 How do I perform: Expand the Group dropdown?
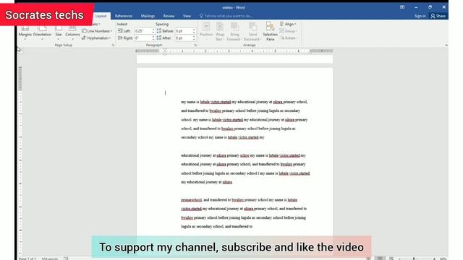tap(288, 31)
